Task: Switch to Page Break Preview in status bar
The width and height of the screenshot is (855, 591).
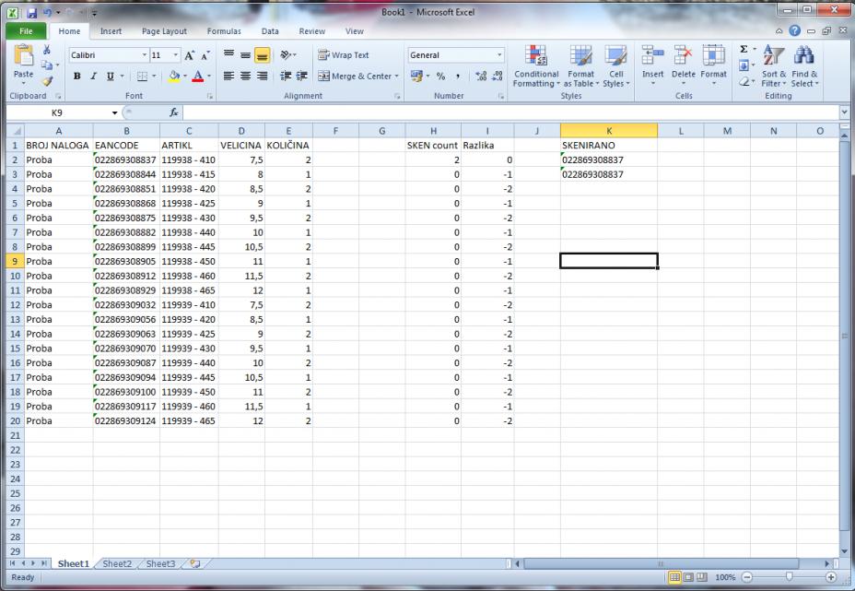Action: [702, 577]
